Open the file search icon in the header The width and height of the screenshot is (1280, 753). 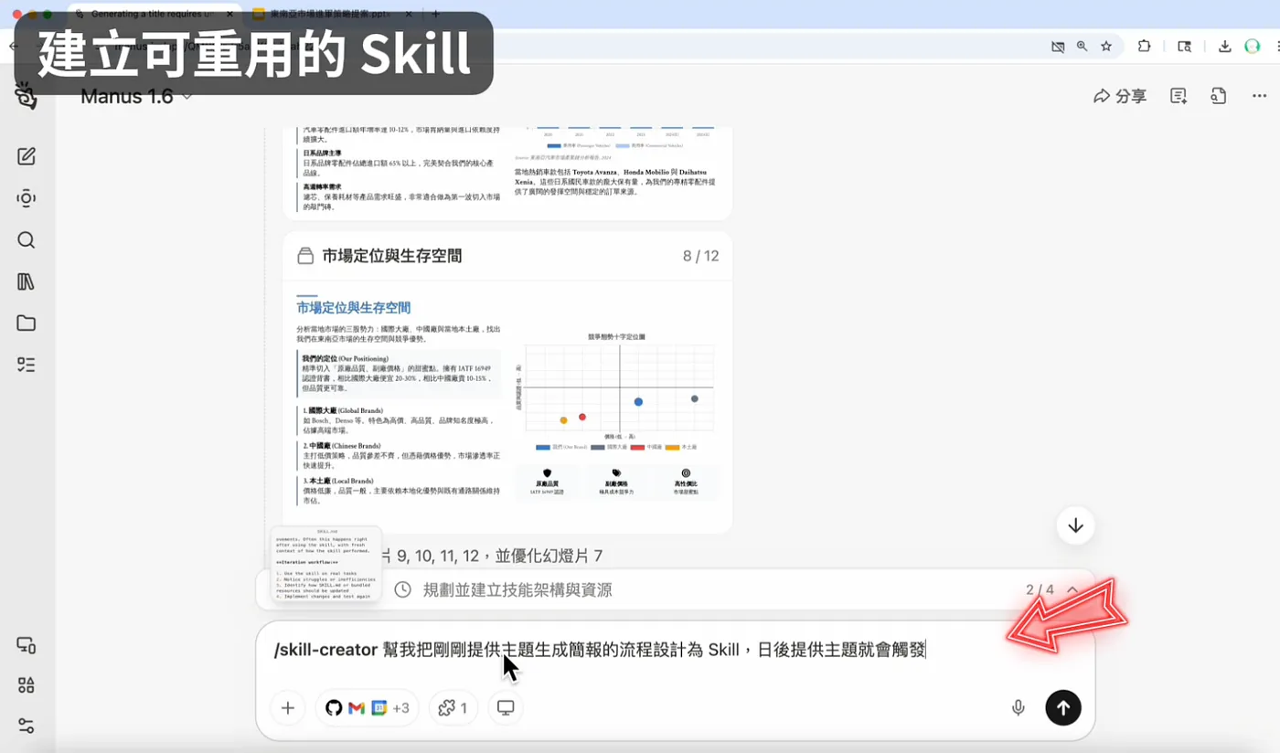point(1219,96)
